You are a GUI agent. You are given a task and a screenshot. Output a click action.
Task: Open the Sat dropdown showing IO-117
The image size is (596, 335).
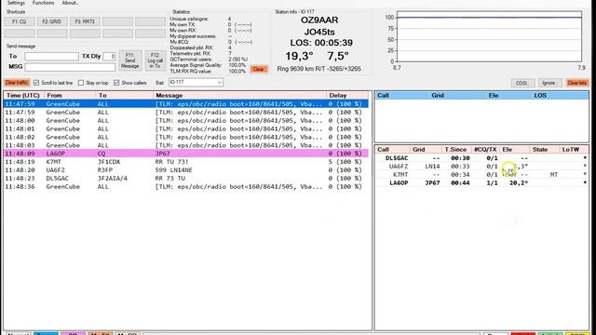[x=196, y=82]
